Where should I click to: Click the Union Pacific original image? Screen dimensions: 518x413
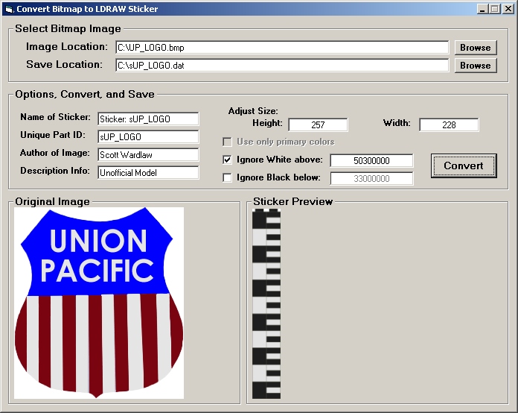pos(99,303)
